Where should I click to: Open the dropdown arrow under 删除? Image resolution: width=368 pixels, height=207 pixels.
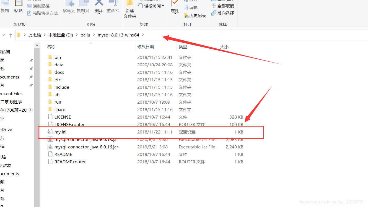(x=99, y=14)
